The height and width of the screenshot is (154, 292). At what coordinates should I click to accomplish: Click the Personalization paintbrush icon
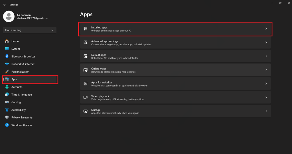pyautogui.click(x=7, y=72)
